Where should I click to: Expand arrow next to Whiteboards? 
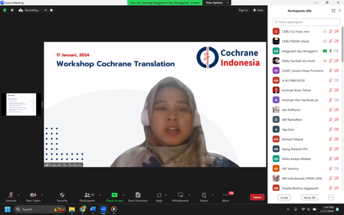pos(189,195)
